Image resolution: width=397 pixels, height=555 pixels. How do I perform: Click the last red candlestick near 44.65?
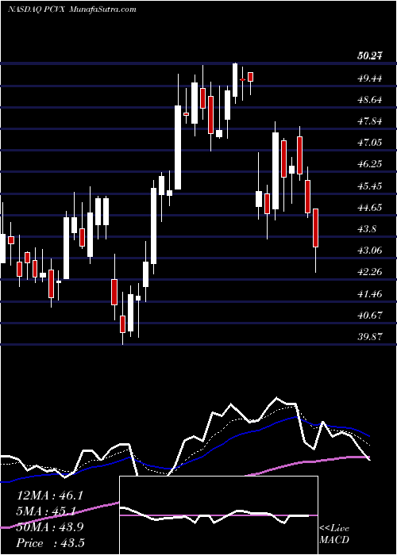point(316,228)
